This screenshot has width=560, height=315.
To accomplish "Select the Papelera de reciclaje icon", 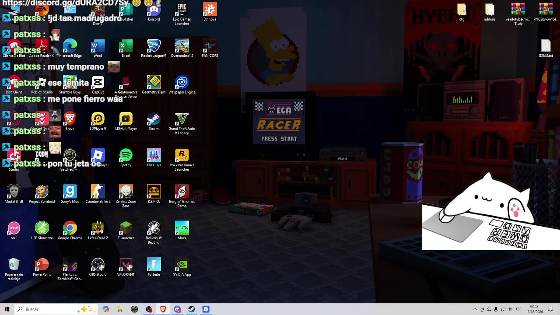I will click(x=14, y=269).
